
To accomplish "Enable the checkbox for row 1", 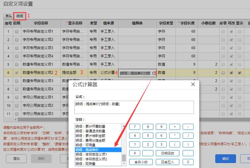I will [16, 31].
